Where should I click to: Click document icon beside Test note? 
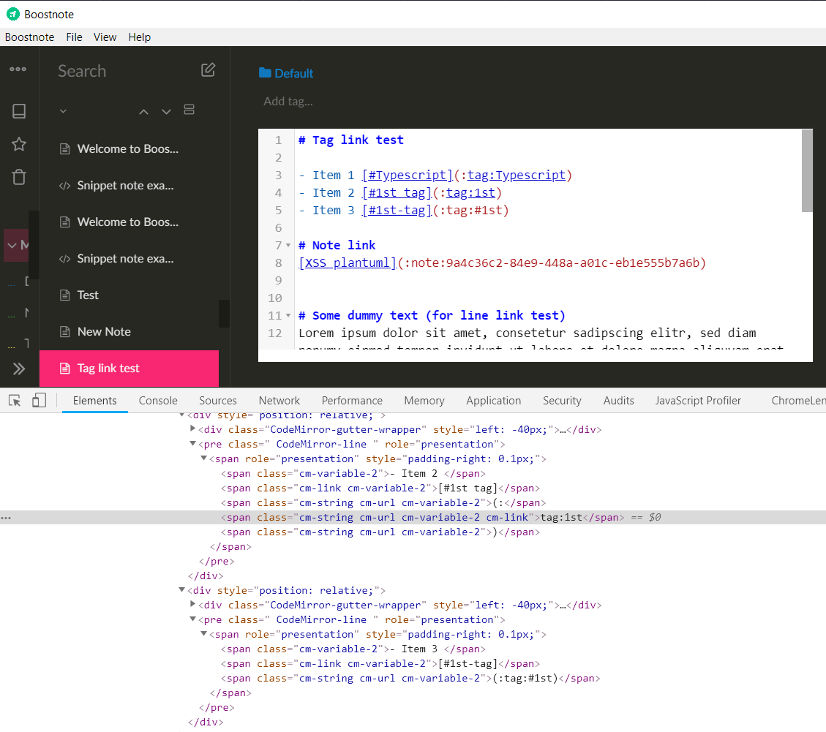pyautogui.click(x=65, y=295)
